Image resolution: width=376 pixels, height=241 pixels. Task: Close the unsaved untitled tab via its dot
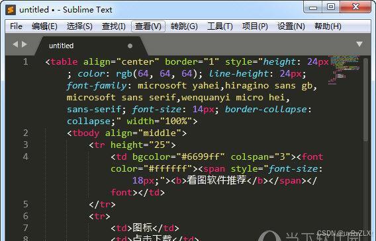(x=130, y=46)
